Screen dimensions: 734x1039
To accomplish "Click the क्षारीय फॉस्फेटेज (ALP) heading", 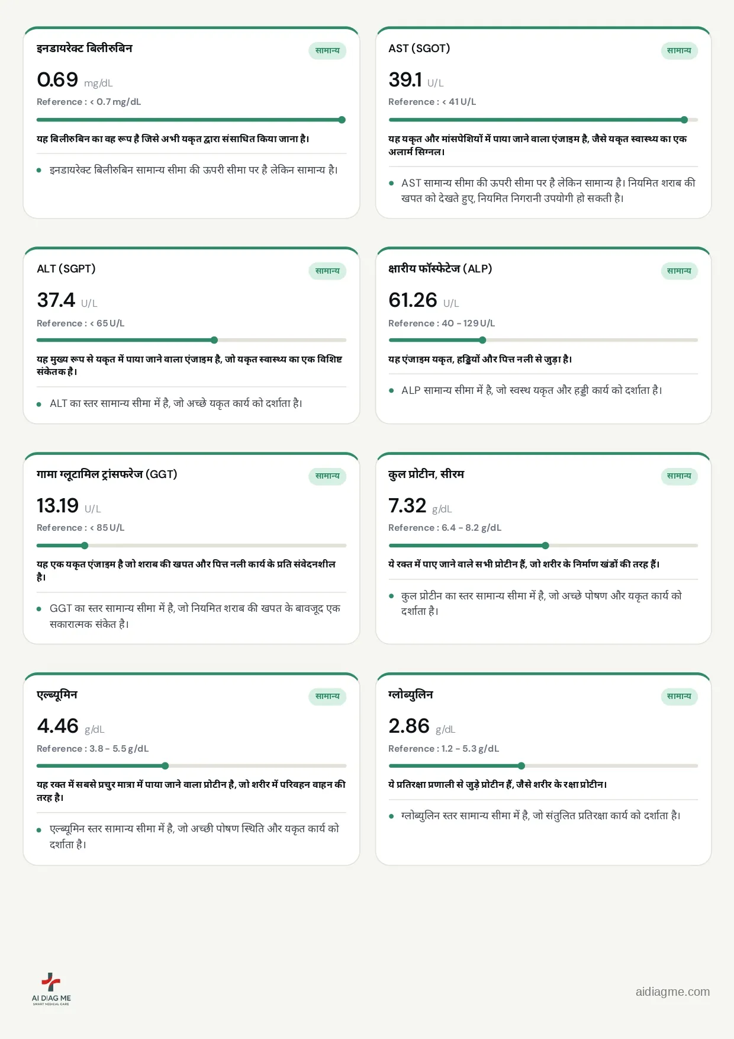I will pyautogui.click(x=440, y=269).
